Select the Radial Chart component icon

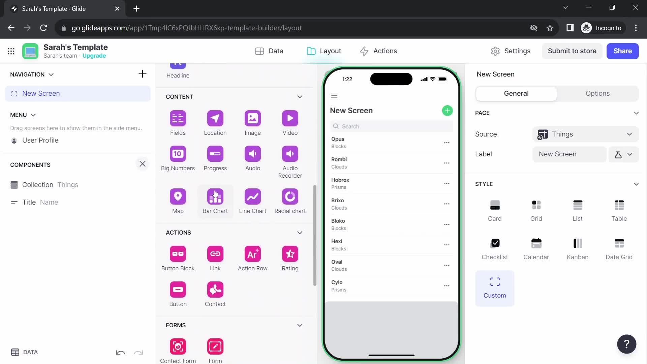click(x=290, y=196)
